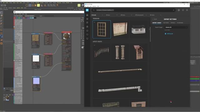Viewport: 200px width, 112px height.
Task: Open the 3D Assets category dropdown
Action: pyautogui.click(x=97, y=15)
